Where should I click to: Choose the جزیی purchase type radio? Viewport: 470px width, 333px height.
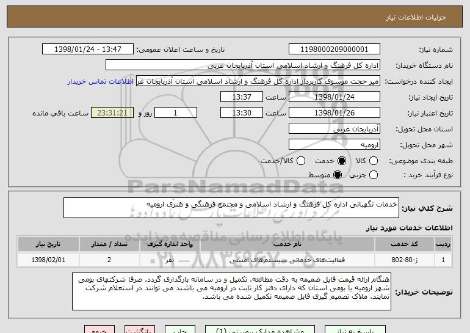(x=374, y=175)
